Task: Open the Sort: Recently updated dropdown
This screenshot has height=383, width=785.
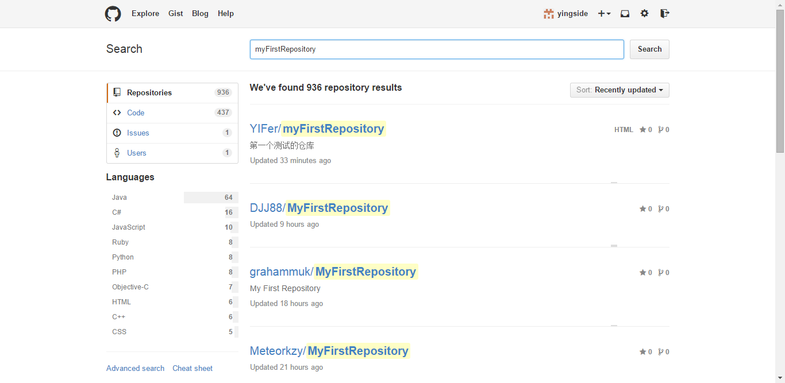Action: click(x=619, y=90)
